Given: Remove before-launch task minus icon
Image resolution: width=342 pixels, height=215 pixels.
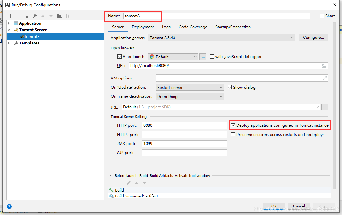Looking at the screenshot, I should point(120,183).
